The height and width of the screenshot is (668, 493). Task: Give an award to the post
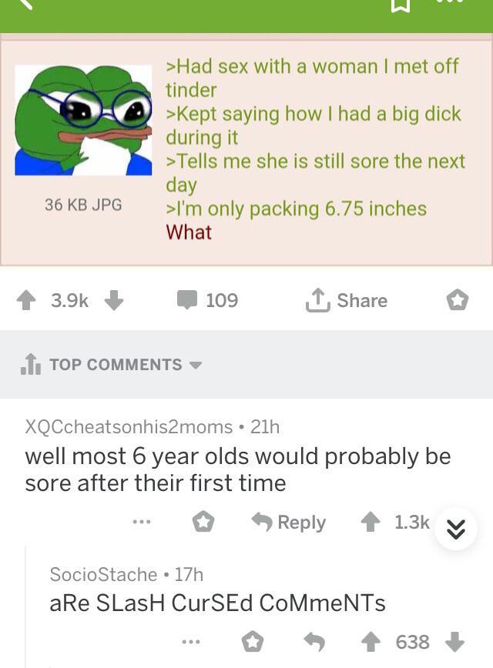coord(457,300)
